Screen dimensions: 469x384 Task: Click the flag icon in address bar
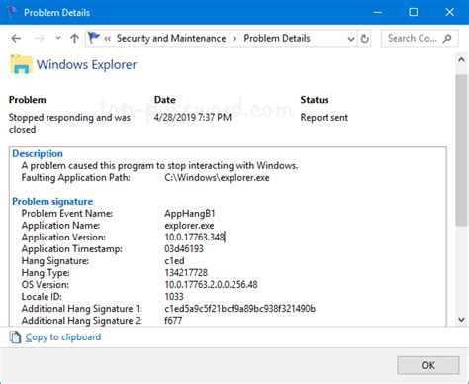tap(94, 38)
